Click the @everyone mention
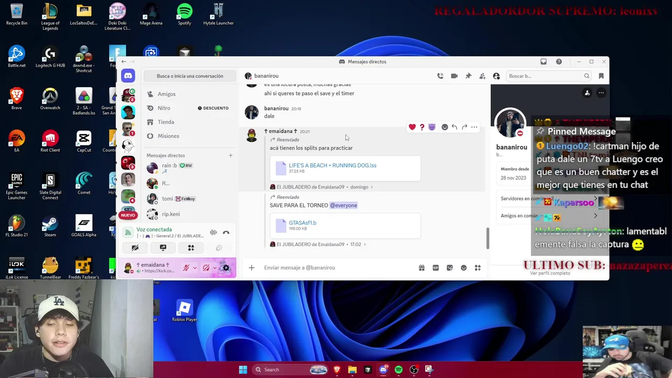The image size is (672, 378). click(343, 205)
